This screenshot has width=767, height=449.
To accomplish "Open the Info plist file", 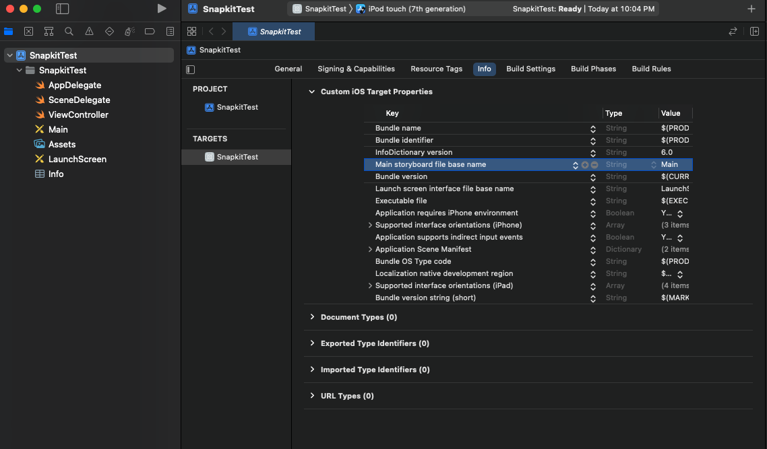I will 49,174.
